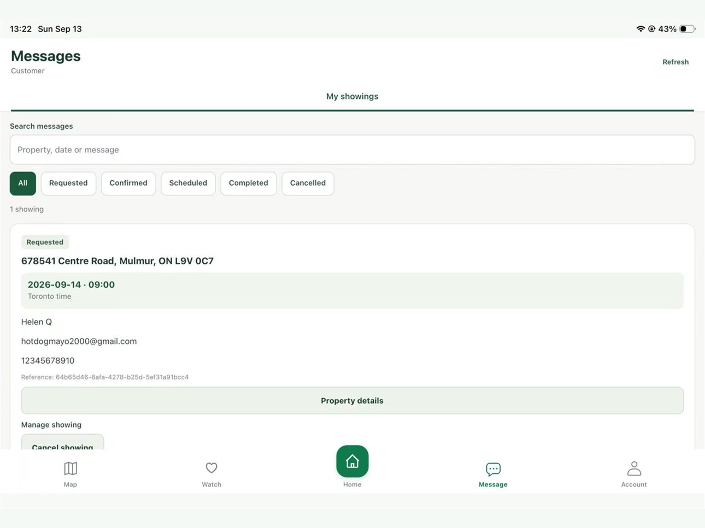
Task: Click the contact name Helen Q
Action: [37, 322]
